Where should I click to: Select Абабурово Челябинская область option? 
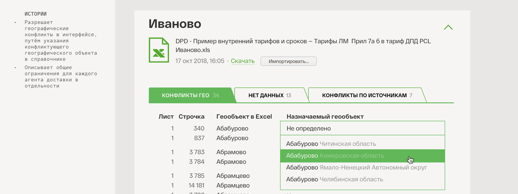[x=334, y=179]
